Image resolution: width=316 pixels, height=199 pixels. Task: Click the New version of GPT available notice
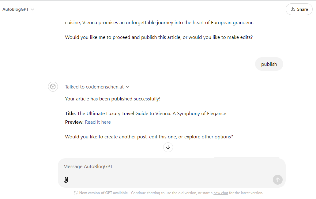(x=103, y=193)
